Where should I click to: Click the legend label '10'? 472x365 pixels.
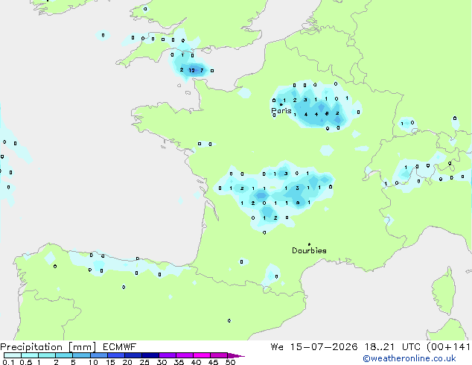(x=93, y=362)
